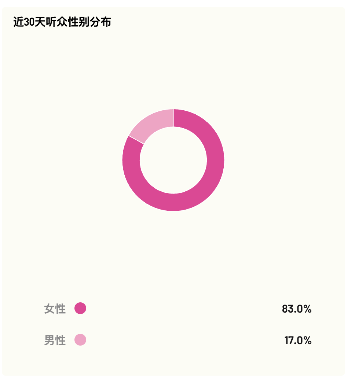Screen dimensions: 355x387
Task: Select the 女性 legend label
Action: (x=55, y=309)
